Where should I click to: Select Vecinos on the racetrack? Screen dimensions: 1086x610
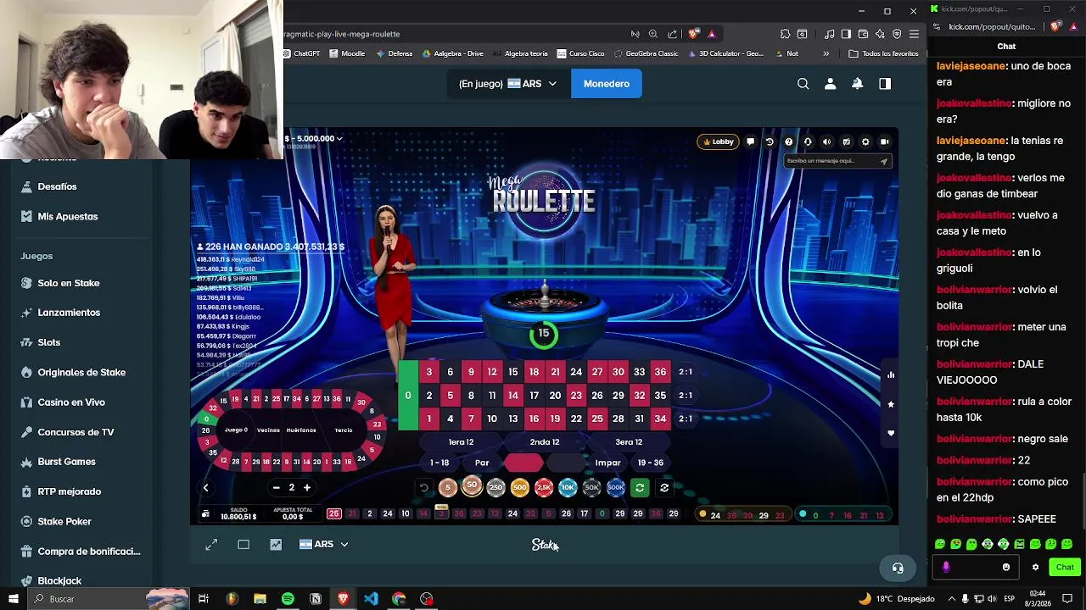tap(268, 430)
